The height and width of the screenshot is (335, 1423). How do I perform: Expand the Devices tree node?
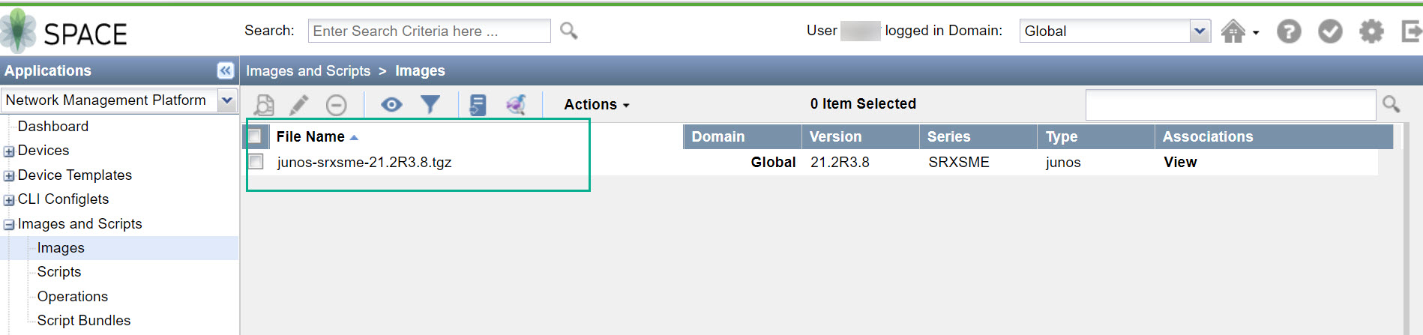9,151
